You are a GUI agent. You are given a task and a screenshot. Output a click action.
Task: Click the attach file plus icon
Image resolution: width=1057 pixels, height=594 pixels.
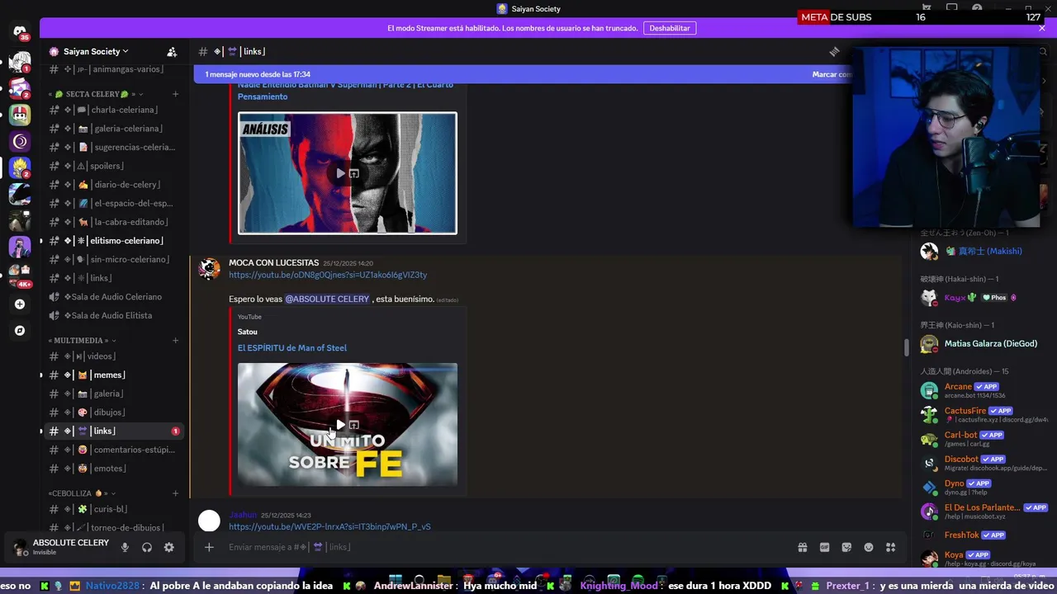tap(209, 547)
